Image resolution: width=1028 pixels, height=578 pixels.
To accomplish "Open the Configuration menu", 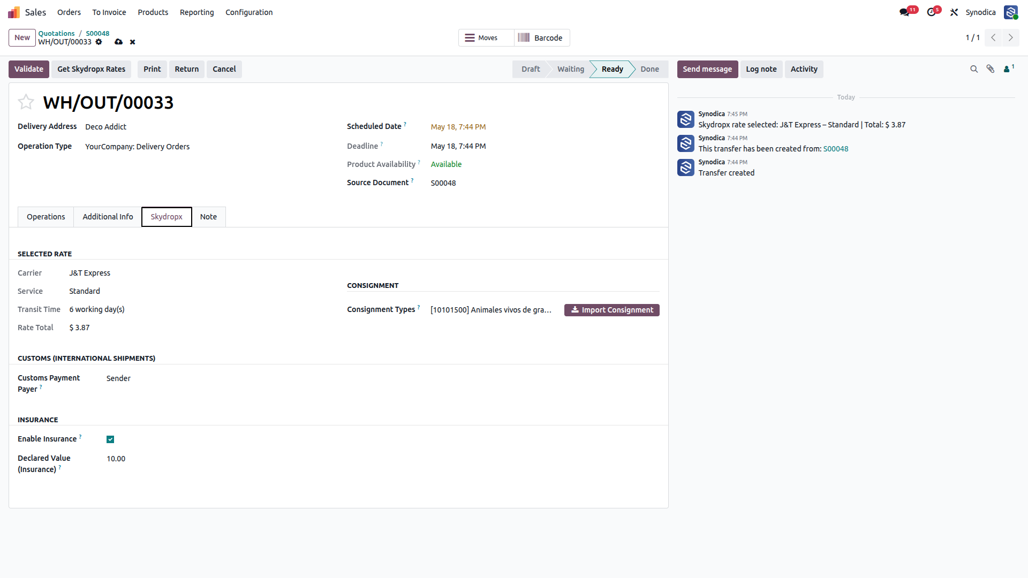I will pos(249,12).
